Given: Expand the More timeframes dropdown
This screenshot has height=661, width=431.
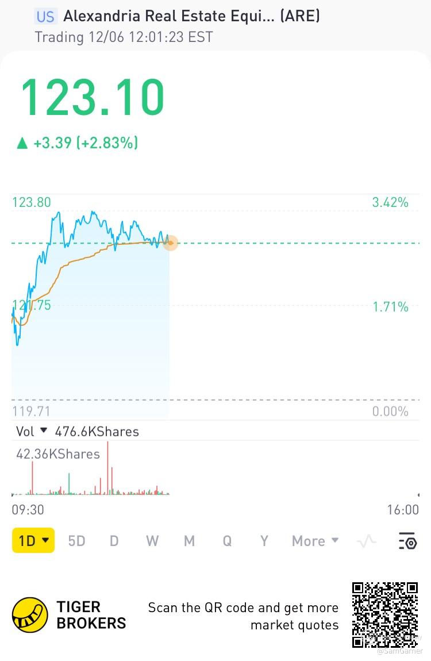Looking at the screenshot, I should tap(315, 541).
